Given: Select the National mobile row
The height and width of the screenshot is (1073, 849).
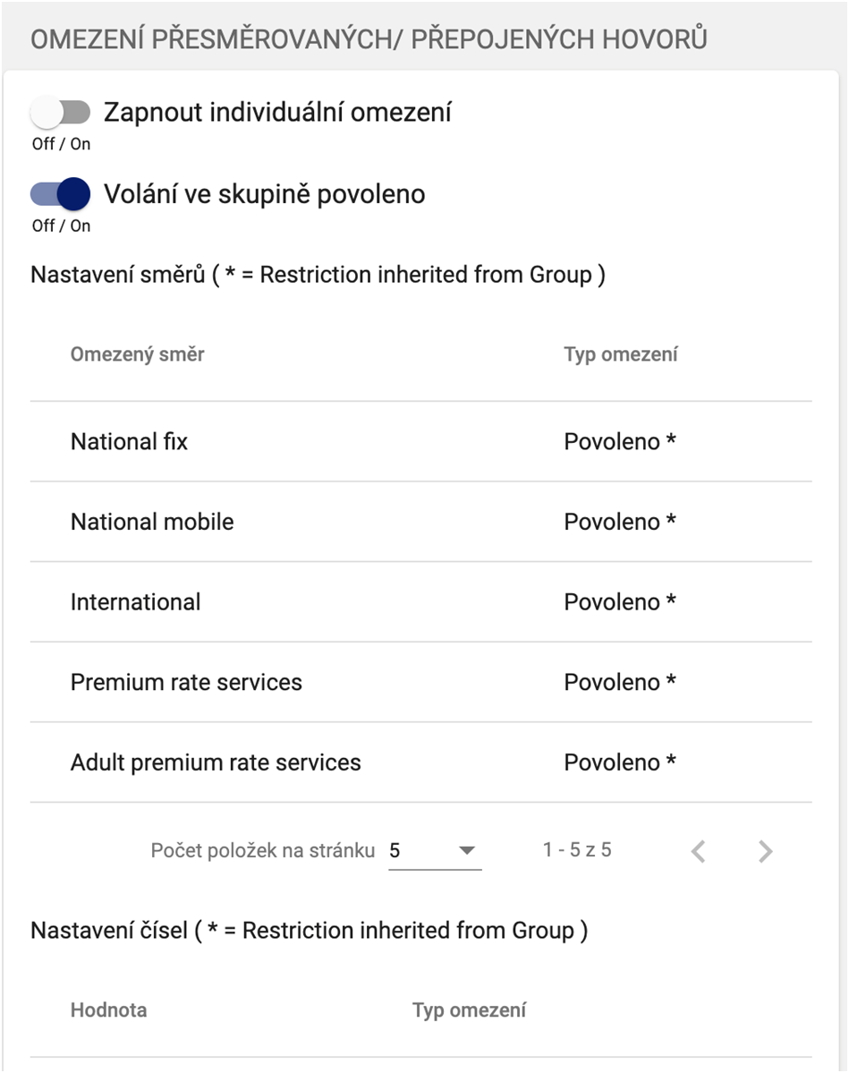Looking at the screenshot, I should (x=152, y=522).
